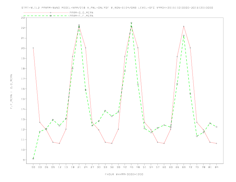
Task: Click the x-axis hour label 54
Action: 151,167
